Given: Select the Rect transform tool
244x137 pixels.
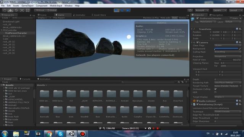Looking at the screenshot, I should pyautogui.click(x=28, y=10).
